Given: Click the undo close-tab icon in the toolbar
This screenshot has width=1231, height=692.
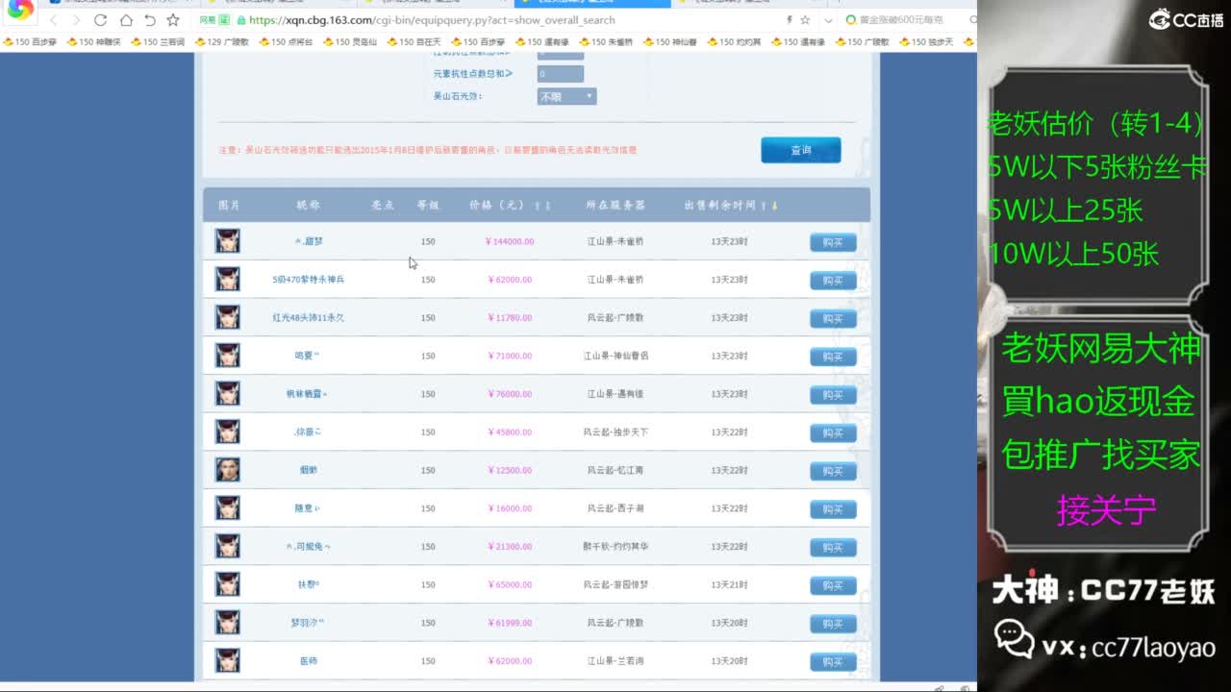Looking at the screenshot, I should 149,20.
